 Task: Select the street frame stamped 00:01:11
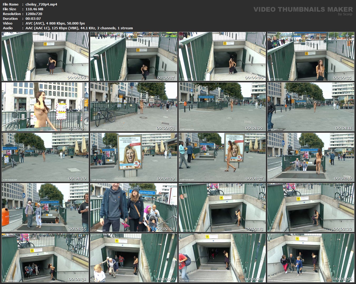[311, 107]
